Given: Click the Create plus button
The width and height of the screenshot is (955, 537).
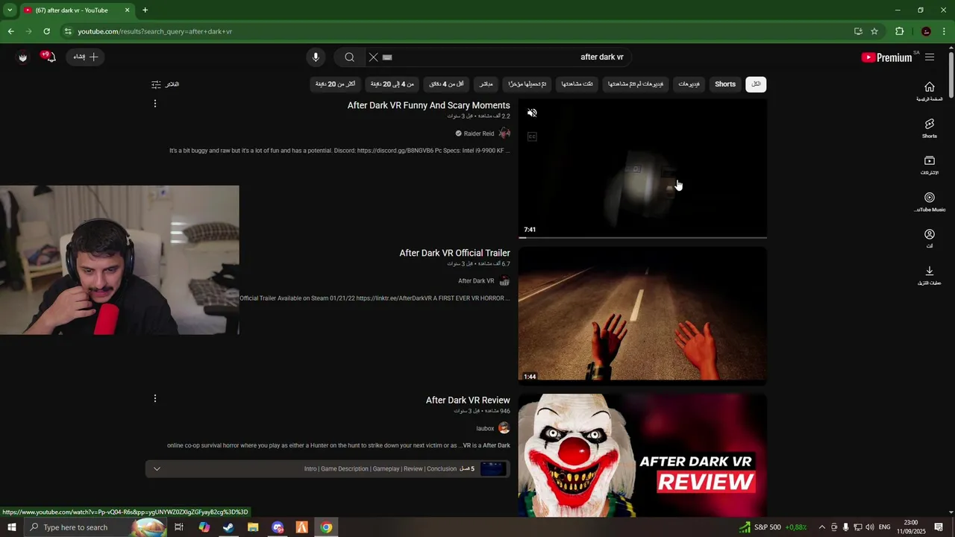Looking at the screenshot, I should coord(86,57).
